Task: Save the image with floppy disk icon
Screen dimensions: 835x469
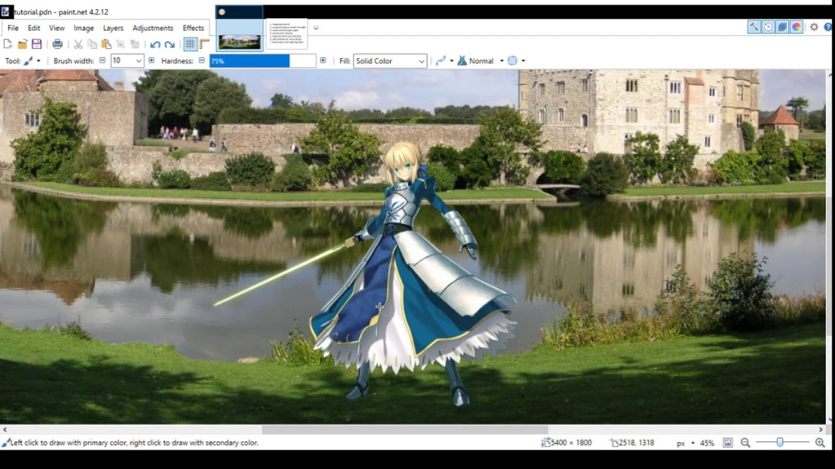Action: 37,44
